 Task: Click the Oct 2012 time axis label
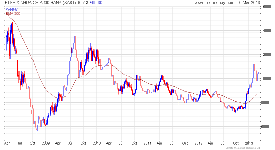pyautogui.click(x=236, y=143)
